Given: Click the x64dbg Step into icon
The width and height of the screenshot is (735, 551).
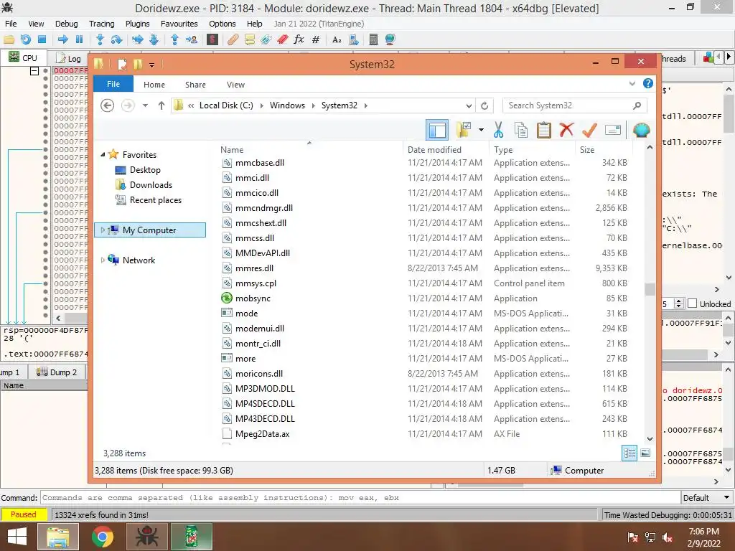Looking at the screenshot, I should pos(99,40).
